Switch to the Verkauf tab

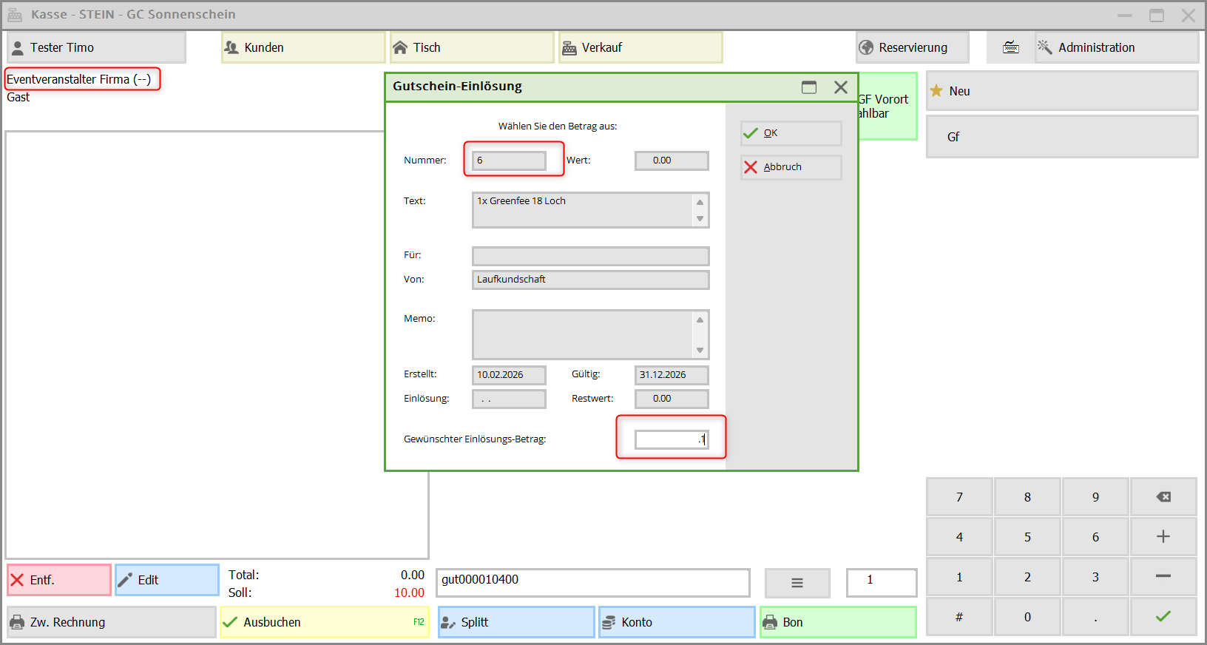click(x=640, y=47)
